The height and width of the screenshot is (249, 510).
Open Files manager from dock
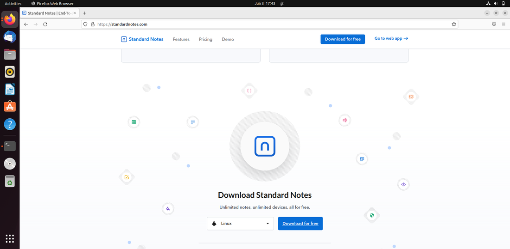click(10, 54)
